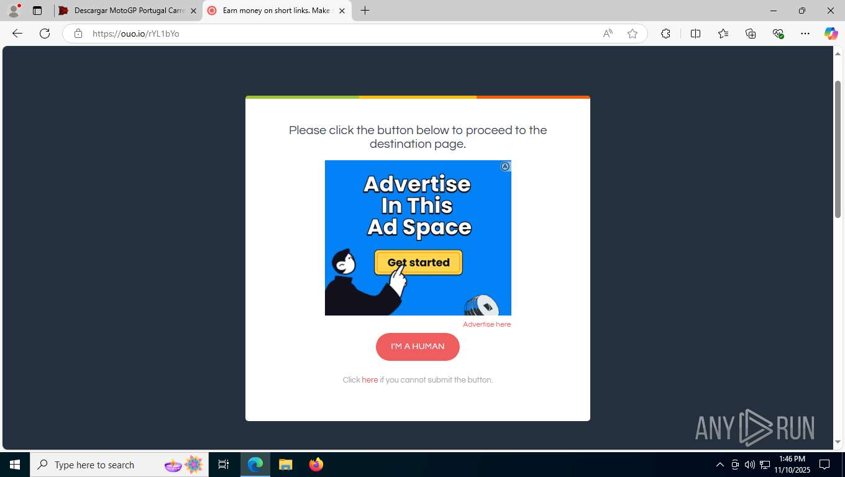This screenshot has height=477, width=845.
Task: Open a new browser tab
Action: click(x=365, y=11)
